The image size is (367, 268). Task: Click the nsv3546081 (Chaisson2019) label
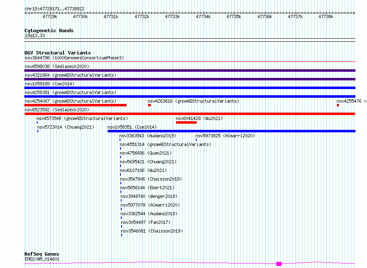click(x=152, y=231)
